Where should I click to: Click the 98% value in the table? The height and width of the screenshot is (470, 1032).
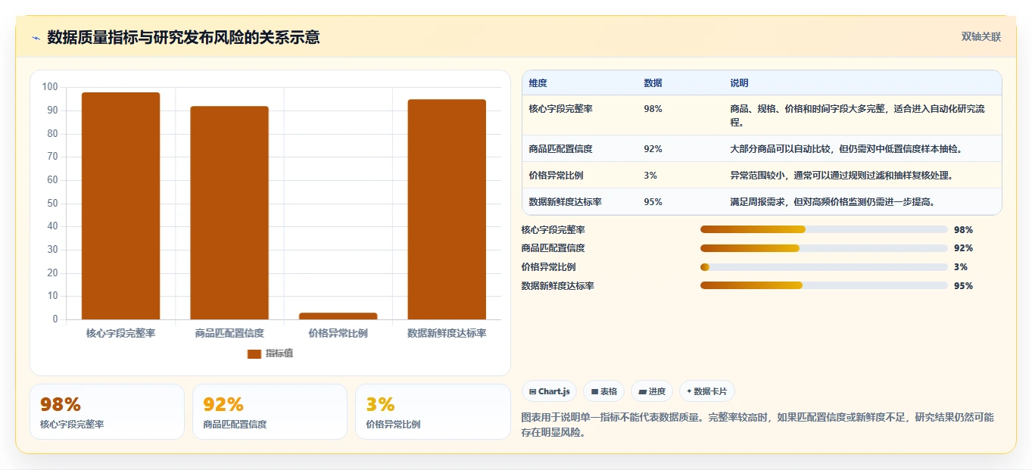pyautogui.click(x=653, y=109)
